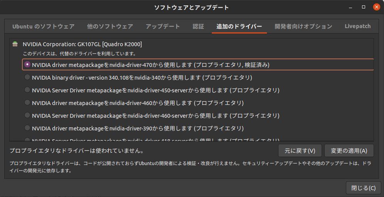Go to the アップデート tab
The image size is (384, 197).
pyautogui.click(x=163, y=26)
